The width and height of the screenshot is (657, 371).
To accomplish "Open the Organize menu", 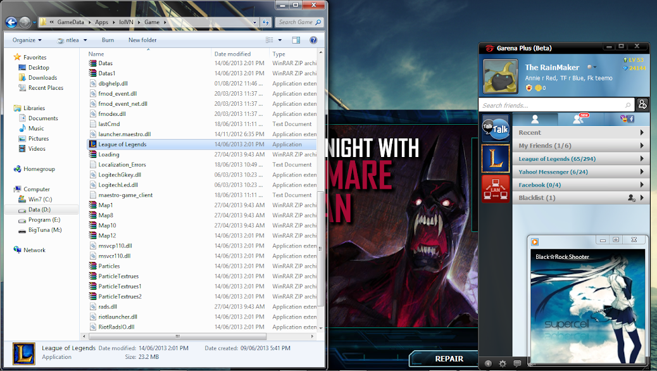I will (27, 41).
